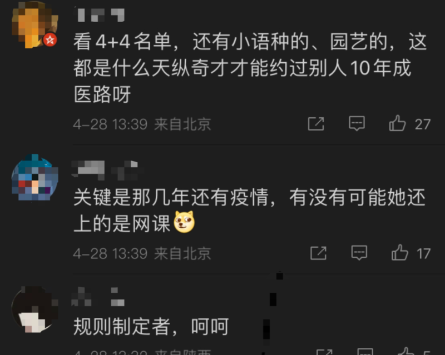Reply to the 4+4名单 comment
445x355 pixels.
[357, 123]
